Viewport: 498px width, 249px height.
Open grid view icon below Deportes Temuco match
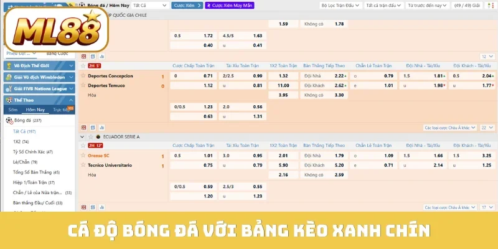[83, 128]
